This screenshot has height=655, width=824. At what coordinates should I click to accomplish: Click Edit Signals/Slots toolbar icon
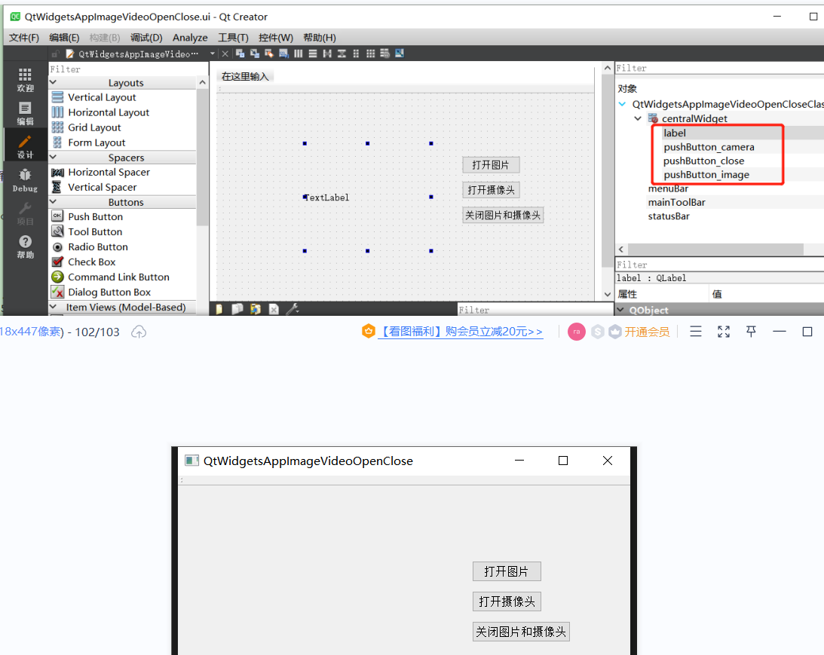click(x=255, y=54)
